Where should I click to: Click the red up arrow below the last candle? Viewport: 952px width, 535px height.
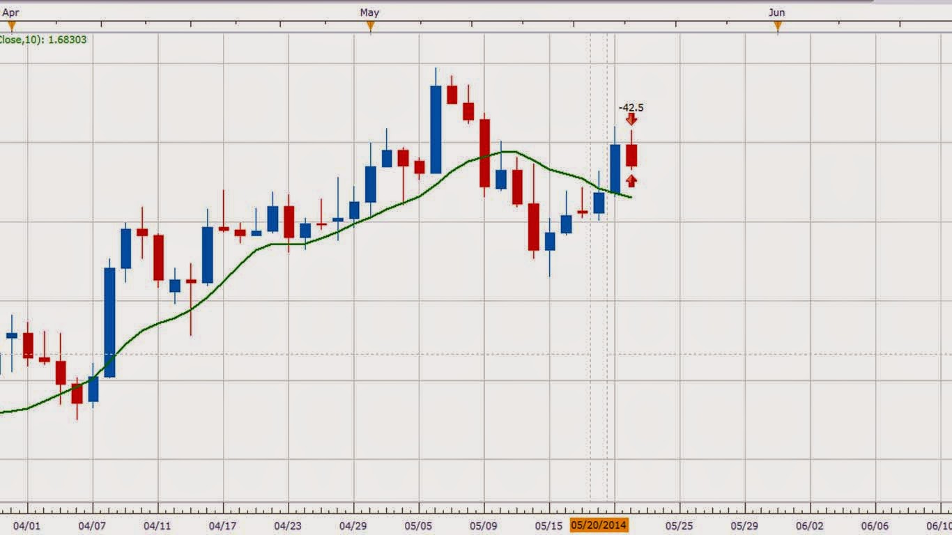631,181
